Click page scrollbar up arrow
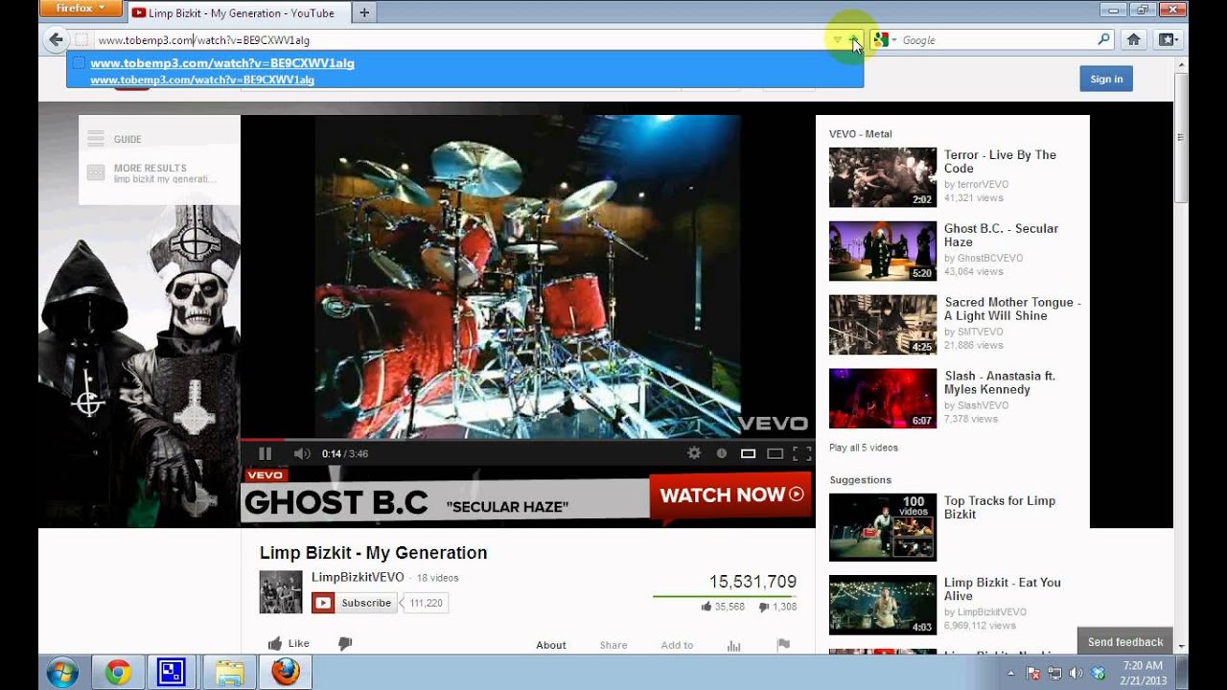The height and width of the screenshot is (690, 1227). point(1181,64)
